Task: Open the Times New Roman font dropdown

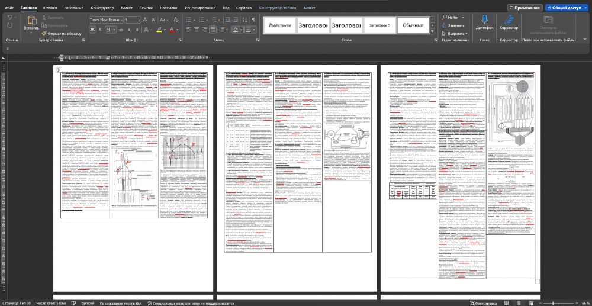Action: [121, 20]
